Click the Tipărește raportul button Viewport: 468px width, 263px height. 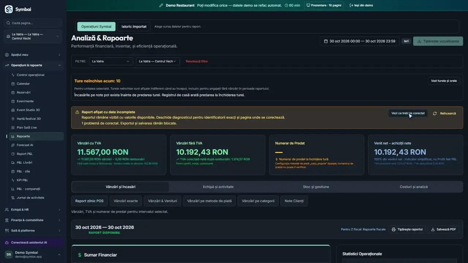click(x=407, y=229)
